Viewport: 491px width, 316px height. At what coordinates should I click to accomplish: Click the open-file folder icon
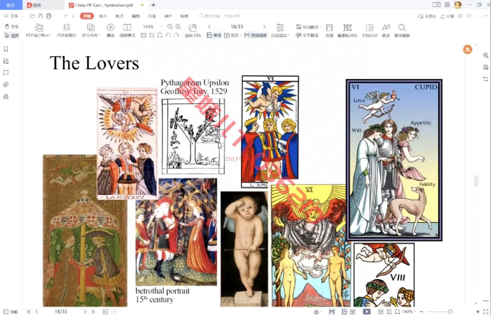point(33,16)
